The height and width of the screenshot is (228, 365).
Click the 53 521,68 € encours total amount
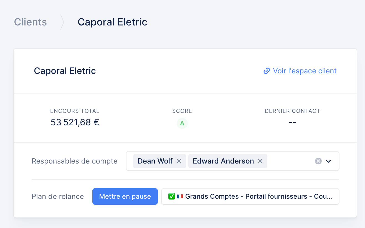point(75,122)
